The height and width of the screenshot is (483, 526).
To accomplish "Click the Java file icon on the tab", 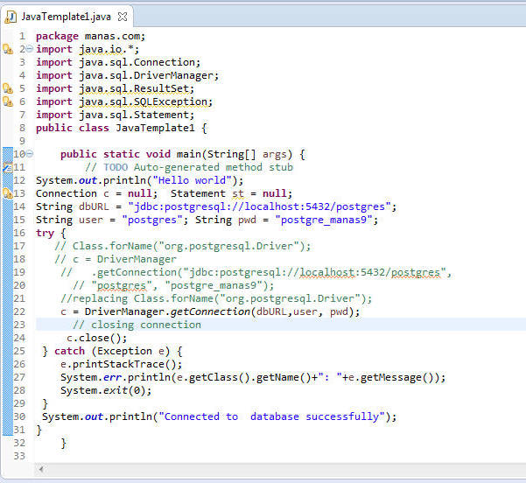I will pos(11,17).
